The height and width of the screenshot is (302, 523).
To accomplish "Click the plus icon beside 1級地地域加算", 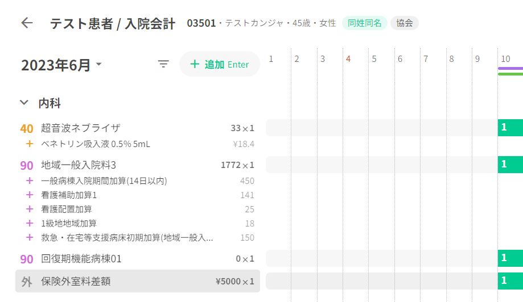I will click(x=30, y=224).
